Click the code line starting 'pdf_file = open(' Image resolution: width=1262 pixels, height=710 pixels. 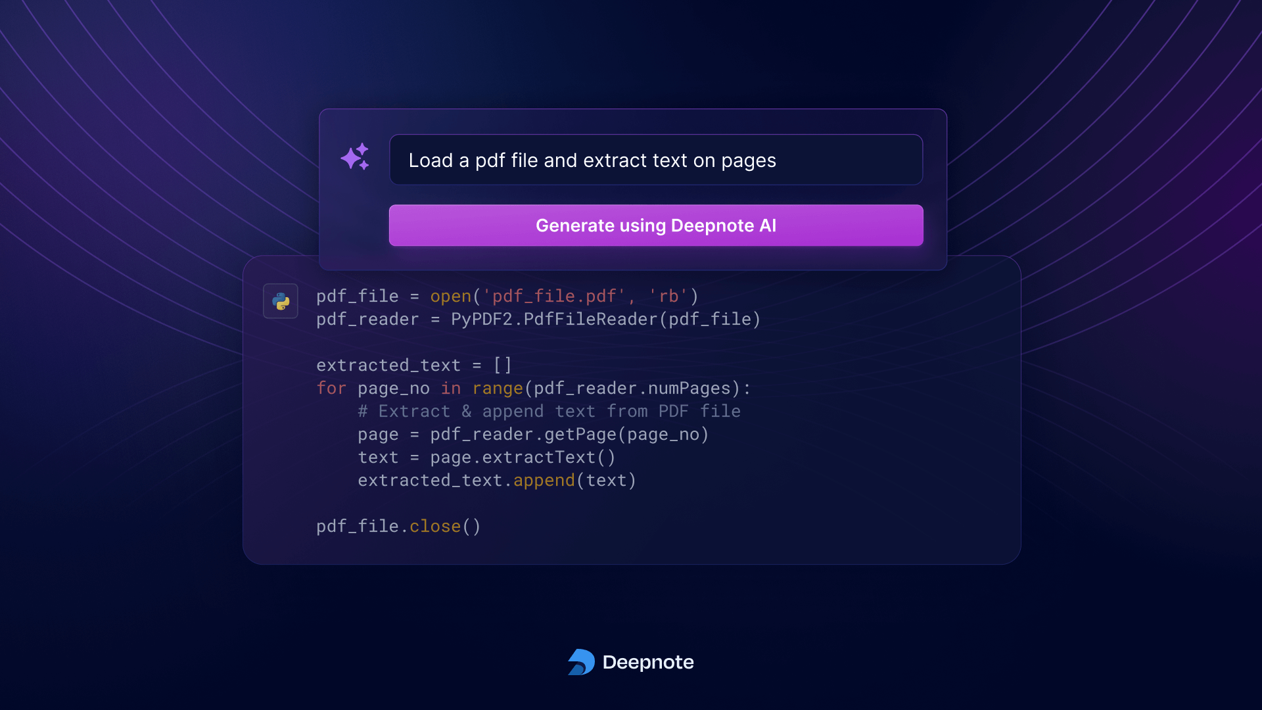pyautogui.click(x=507, y=296)
